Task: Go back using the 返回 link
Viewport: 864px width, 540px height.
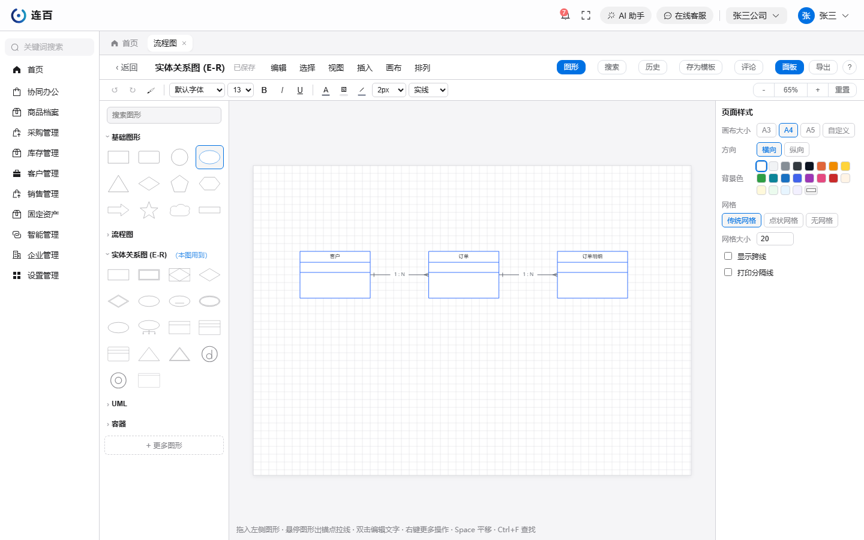Action: click(x=127, y=68)
